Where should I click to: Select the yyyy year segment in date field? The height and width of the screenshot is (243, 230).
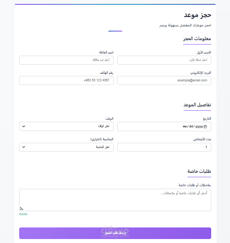point(199,127)
